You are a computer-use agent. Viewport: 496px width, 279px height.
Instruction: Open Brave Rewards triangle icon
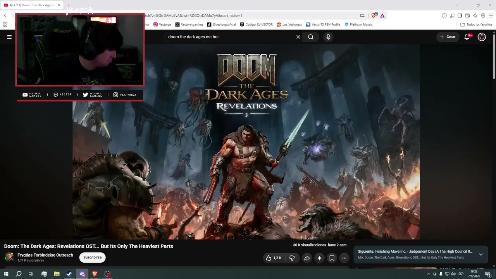[x=382, y=15]
